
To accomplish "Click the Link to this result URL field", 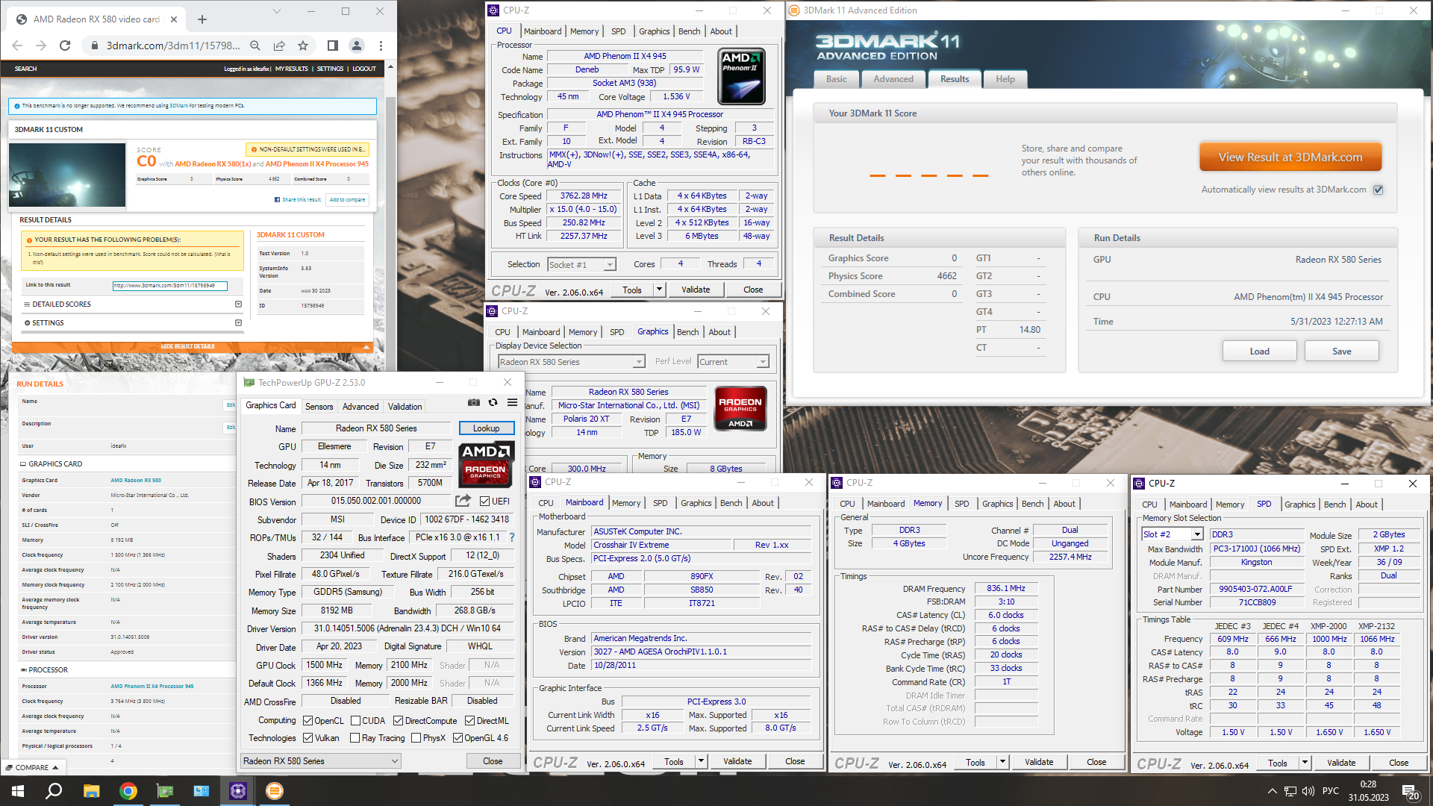I will click(x=169, y=286).
